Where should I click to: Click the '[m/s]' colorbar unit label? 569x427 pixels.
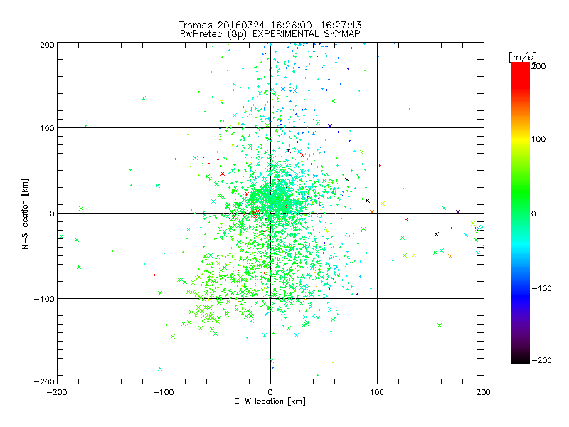[523, 57]
